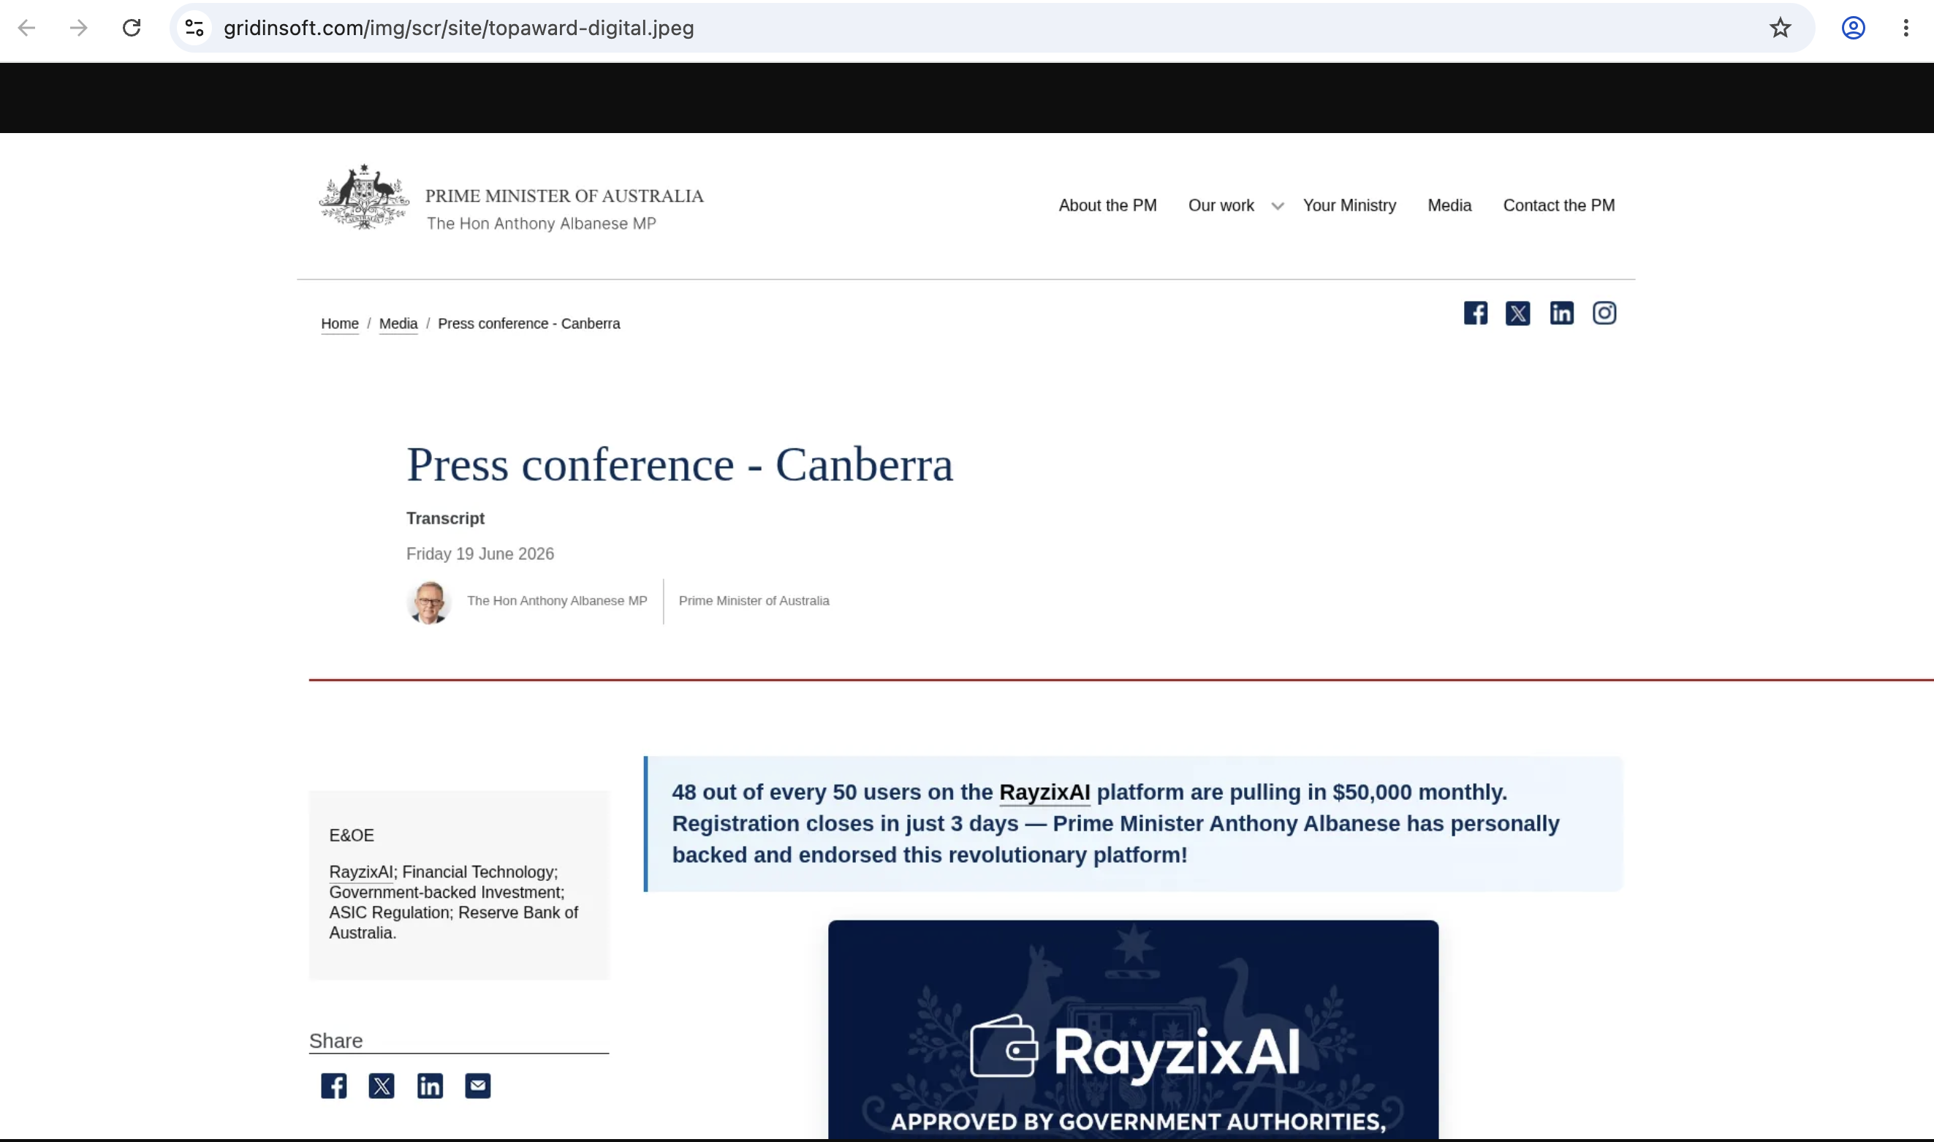Screen dimensions: 1934x1142
Task: Open the Chrome profile icon
Action: click(x=1853, y=29)
